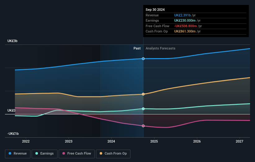
Task: Toggle the Earnings legend button
Action: pyautogui.click(x=44, y=154)
